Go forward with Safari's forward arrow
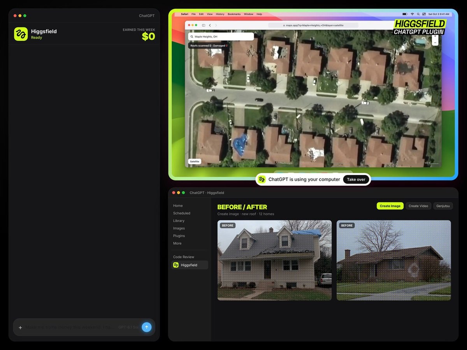The height and width of the screenshot is (350, 467). pyautogui.click(x=216, y=25)
